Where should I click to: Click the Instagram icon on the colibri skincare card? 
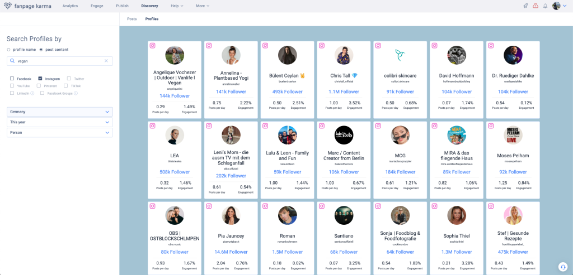point(377,46)
